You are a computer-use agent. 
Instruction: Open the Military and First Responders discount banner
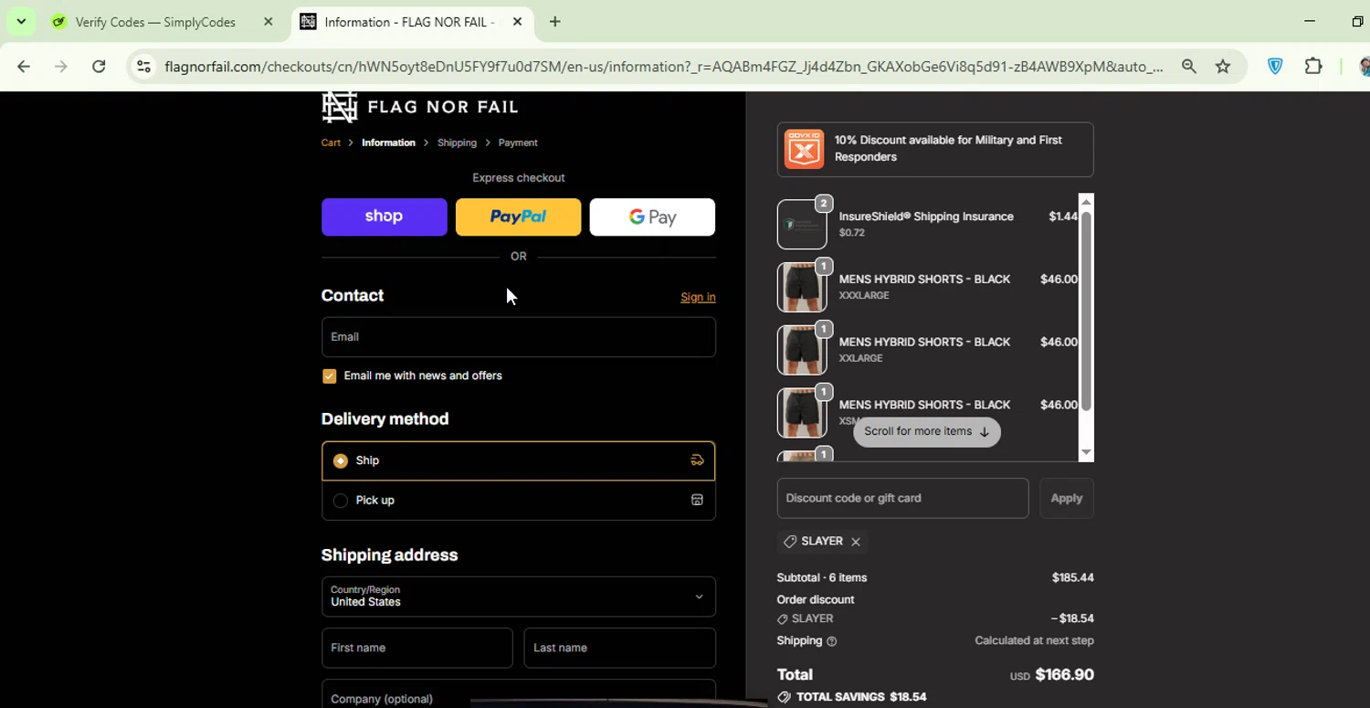[935, 149]
